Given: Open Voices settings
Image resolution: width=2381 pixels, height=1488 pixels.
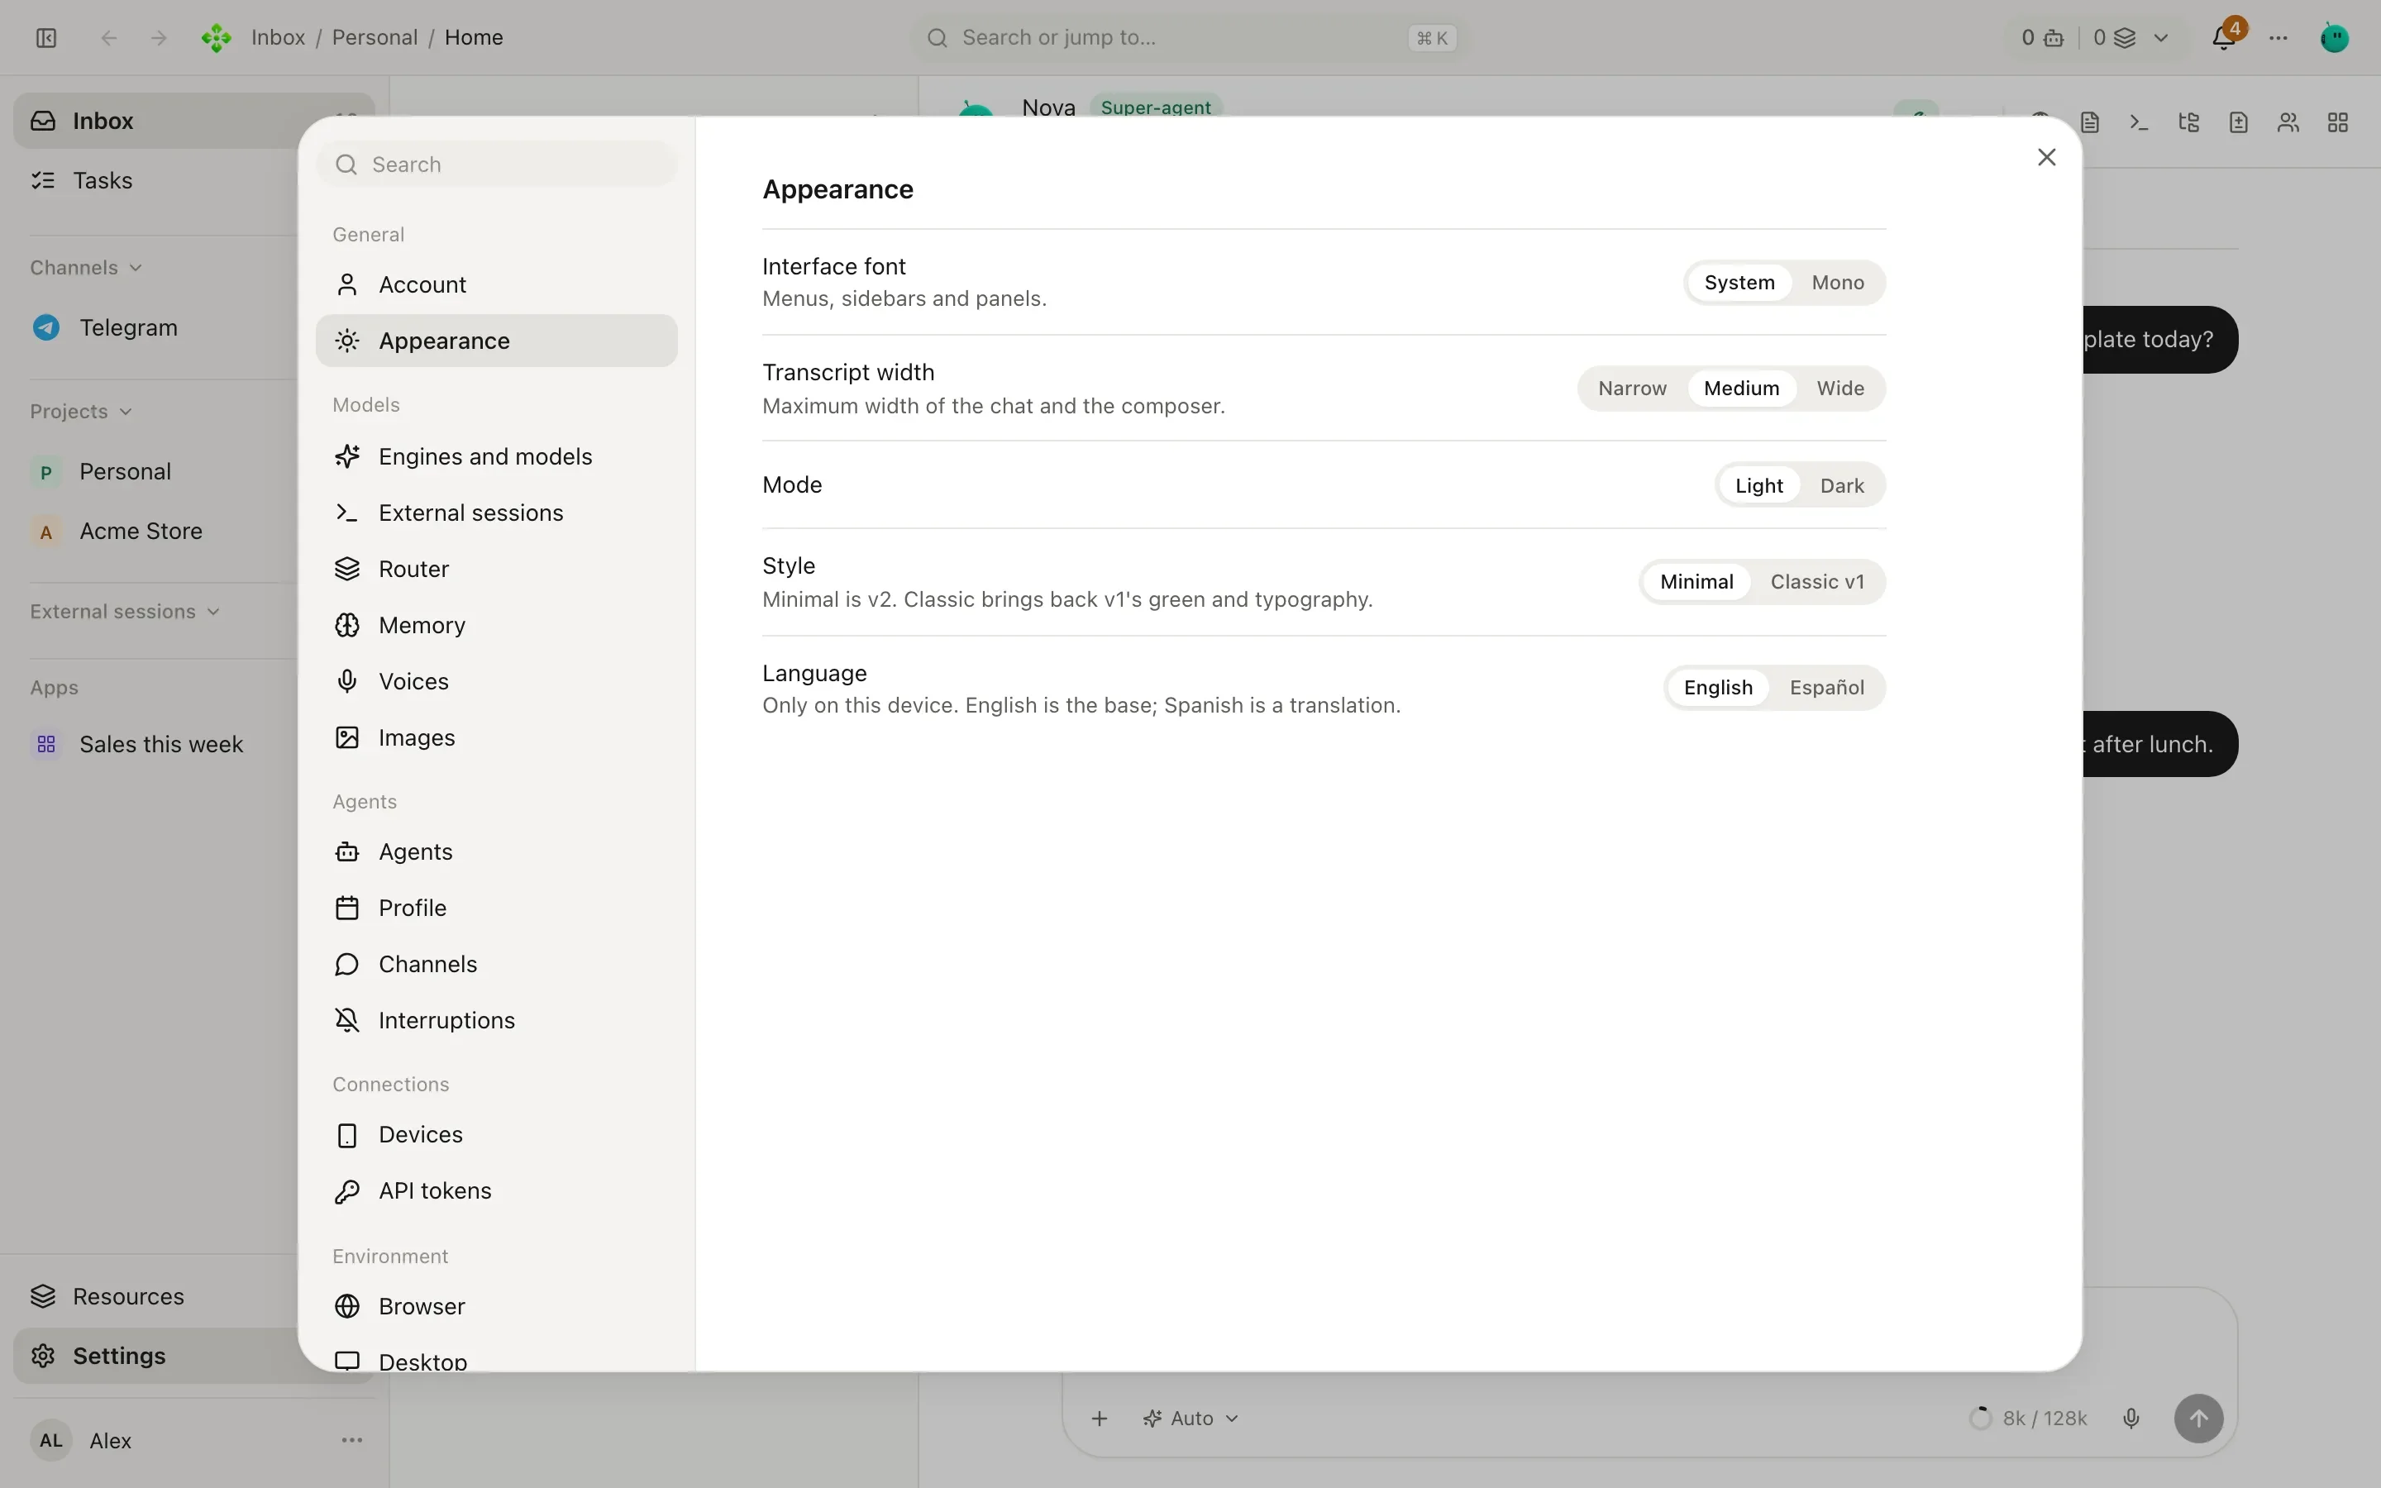Looking at the screenshot, I should tap(496, 681).
